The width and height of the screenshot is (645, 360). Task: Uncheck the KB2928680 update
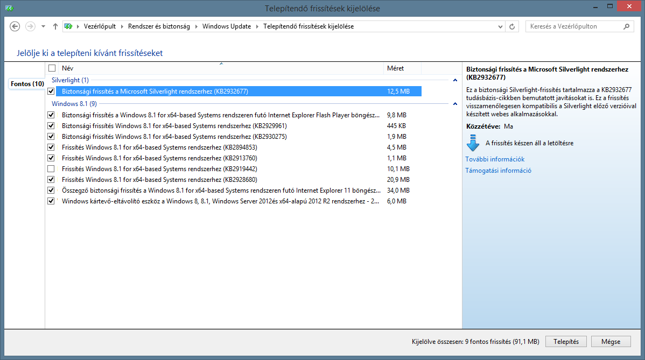coord(51,179)
